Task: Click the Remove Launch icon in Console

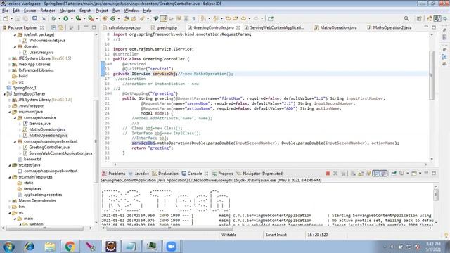Action: pos(335,174)
